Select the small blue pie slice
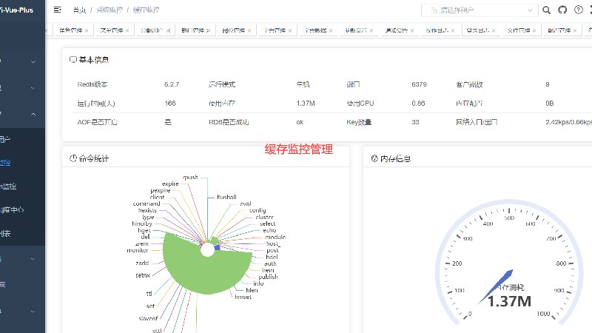Screen dimensions: 592x333 (217, 248)
